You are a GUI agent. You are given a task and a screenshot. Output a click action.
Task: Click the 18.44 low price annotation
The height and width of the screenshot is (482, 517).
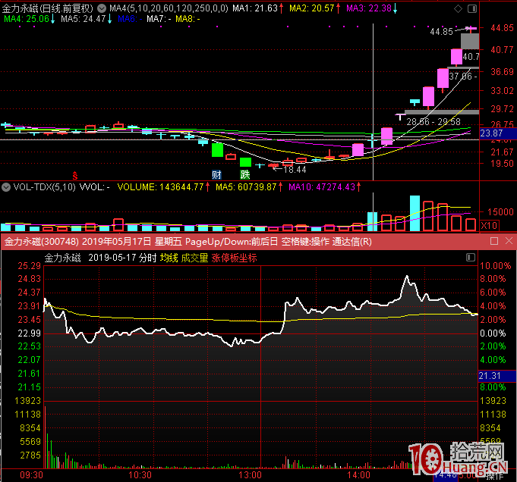point(295,170)
